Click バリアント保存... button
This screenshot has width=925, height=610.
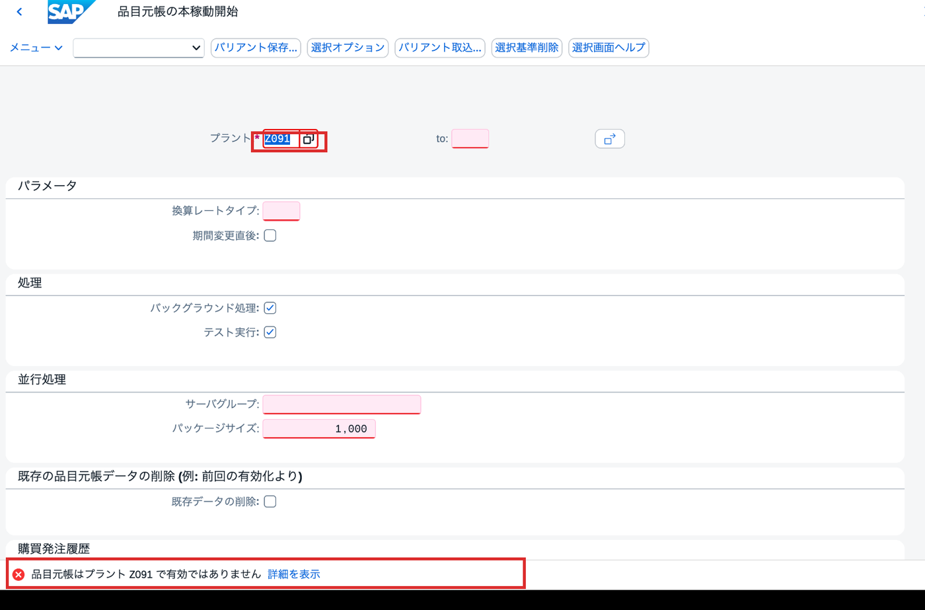(256, 48)
